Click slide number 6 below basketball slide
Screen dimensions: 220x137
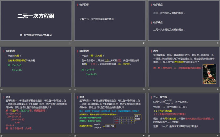click(x=217, y=89)
